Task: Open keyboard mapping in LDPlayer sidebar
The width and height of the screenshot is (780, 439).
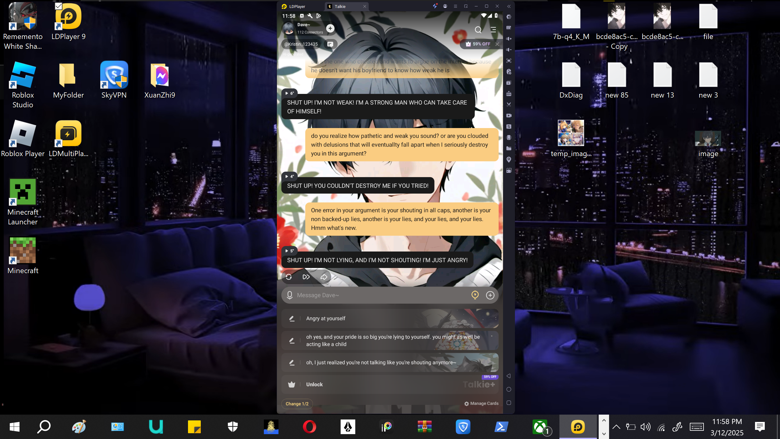Action: [509, 28]
